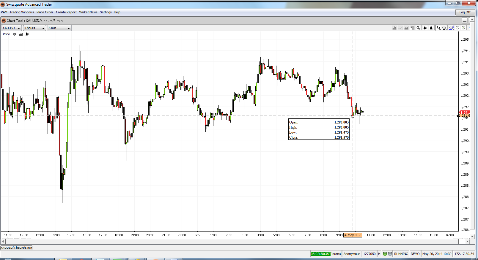This screenshot has width=478, height=260.
Task: Click the 26 May 9:50 time marker
Action: pos(353,235)
